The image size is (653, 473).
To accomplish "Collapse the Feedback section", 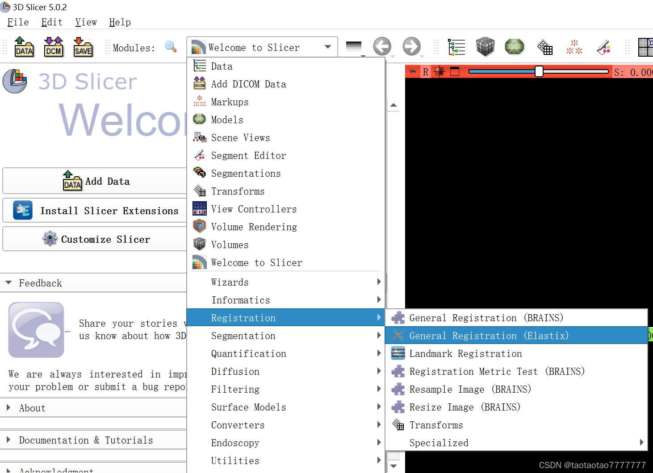I will pos(93,283).
